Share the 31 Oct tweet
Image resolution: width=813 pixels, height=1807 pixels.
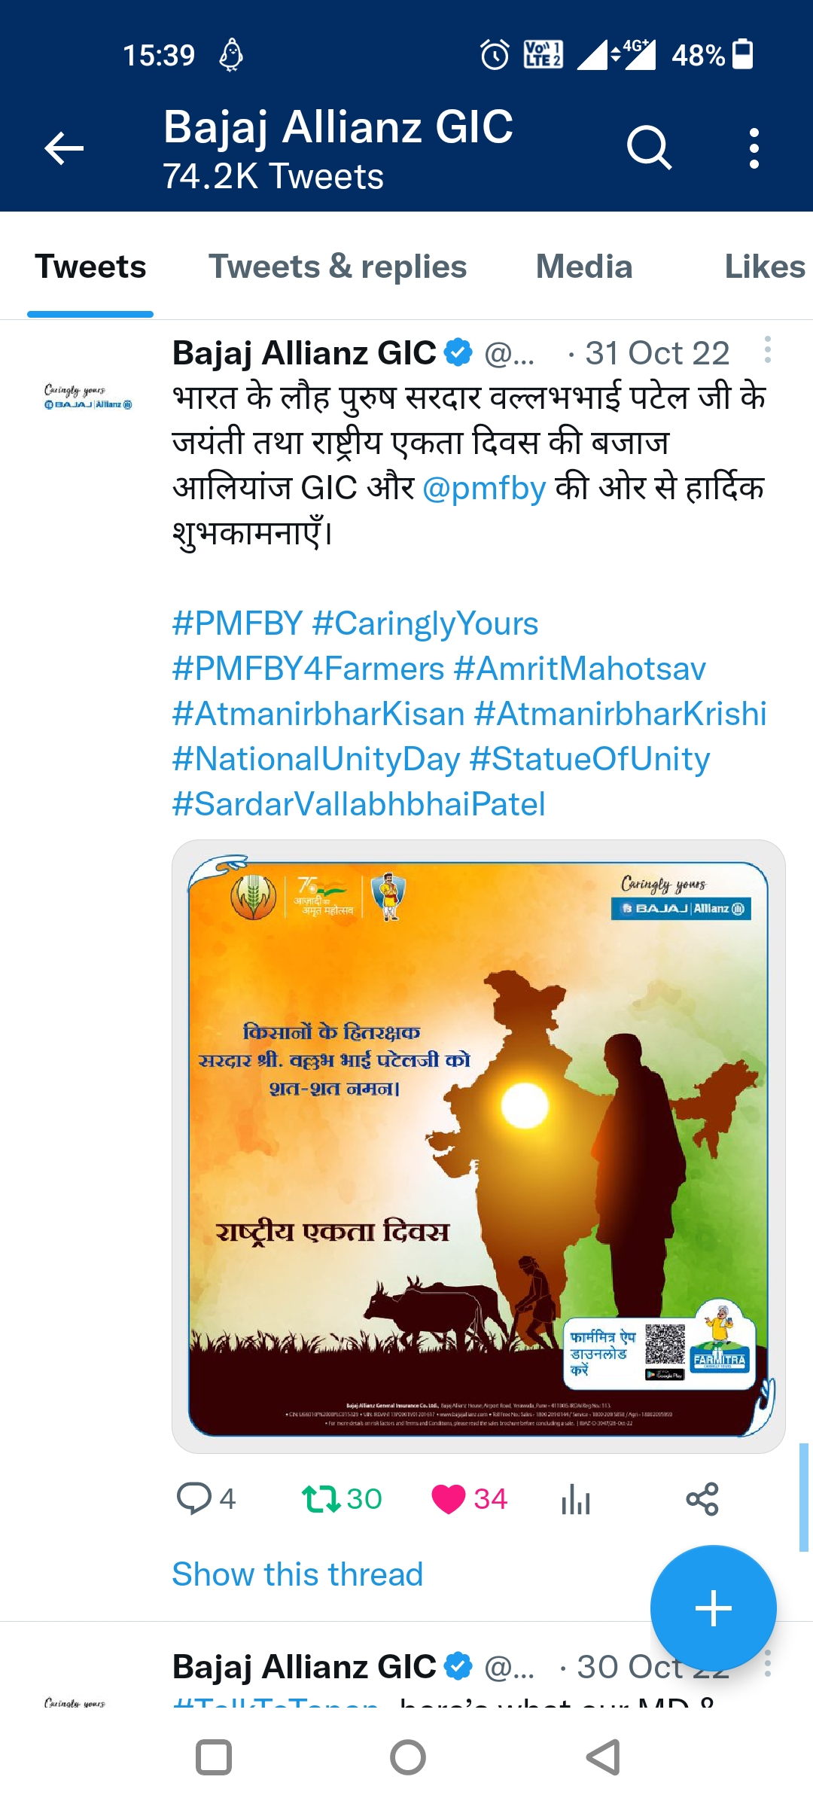click(702, 1498)
